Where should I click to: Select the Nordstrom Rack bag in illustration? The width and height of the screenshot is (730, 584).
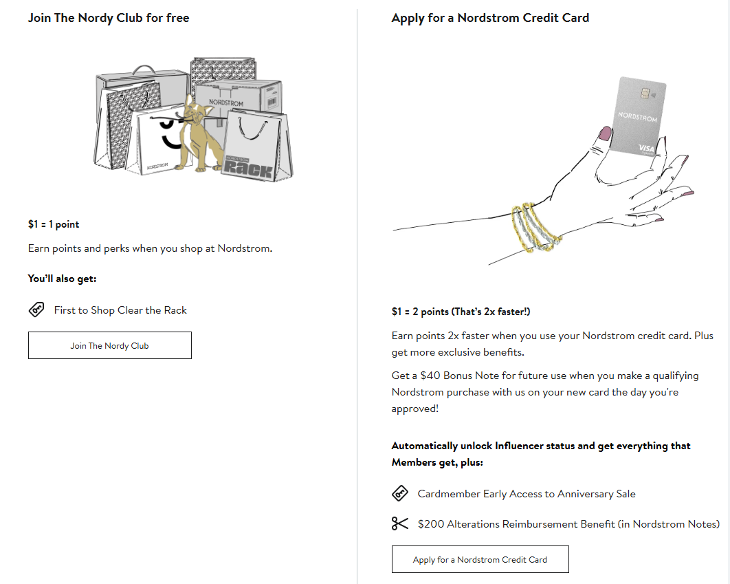point(254,148)
